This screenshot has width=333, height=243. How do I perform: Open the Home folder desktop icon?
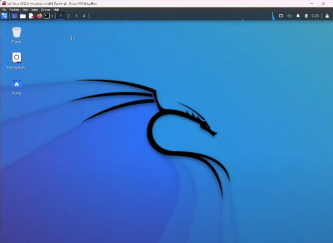pyautogui.click(x=17, y=87)
